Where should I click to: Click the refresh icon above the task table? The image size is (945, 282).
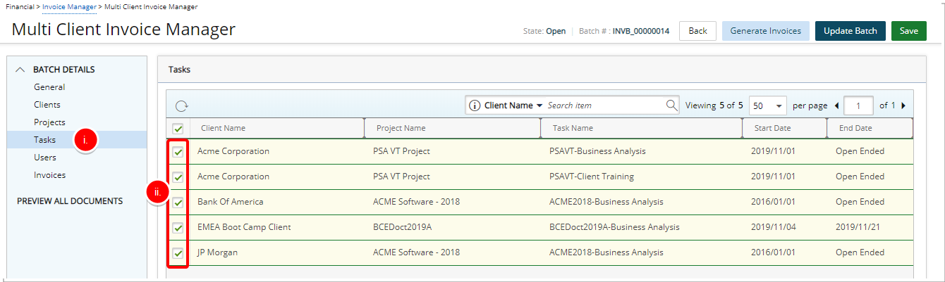tap(181, 105)
